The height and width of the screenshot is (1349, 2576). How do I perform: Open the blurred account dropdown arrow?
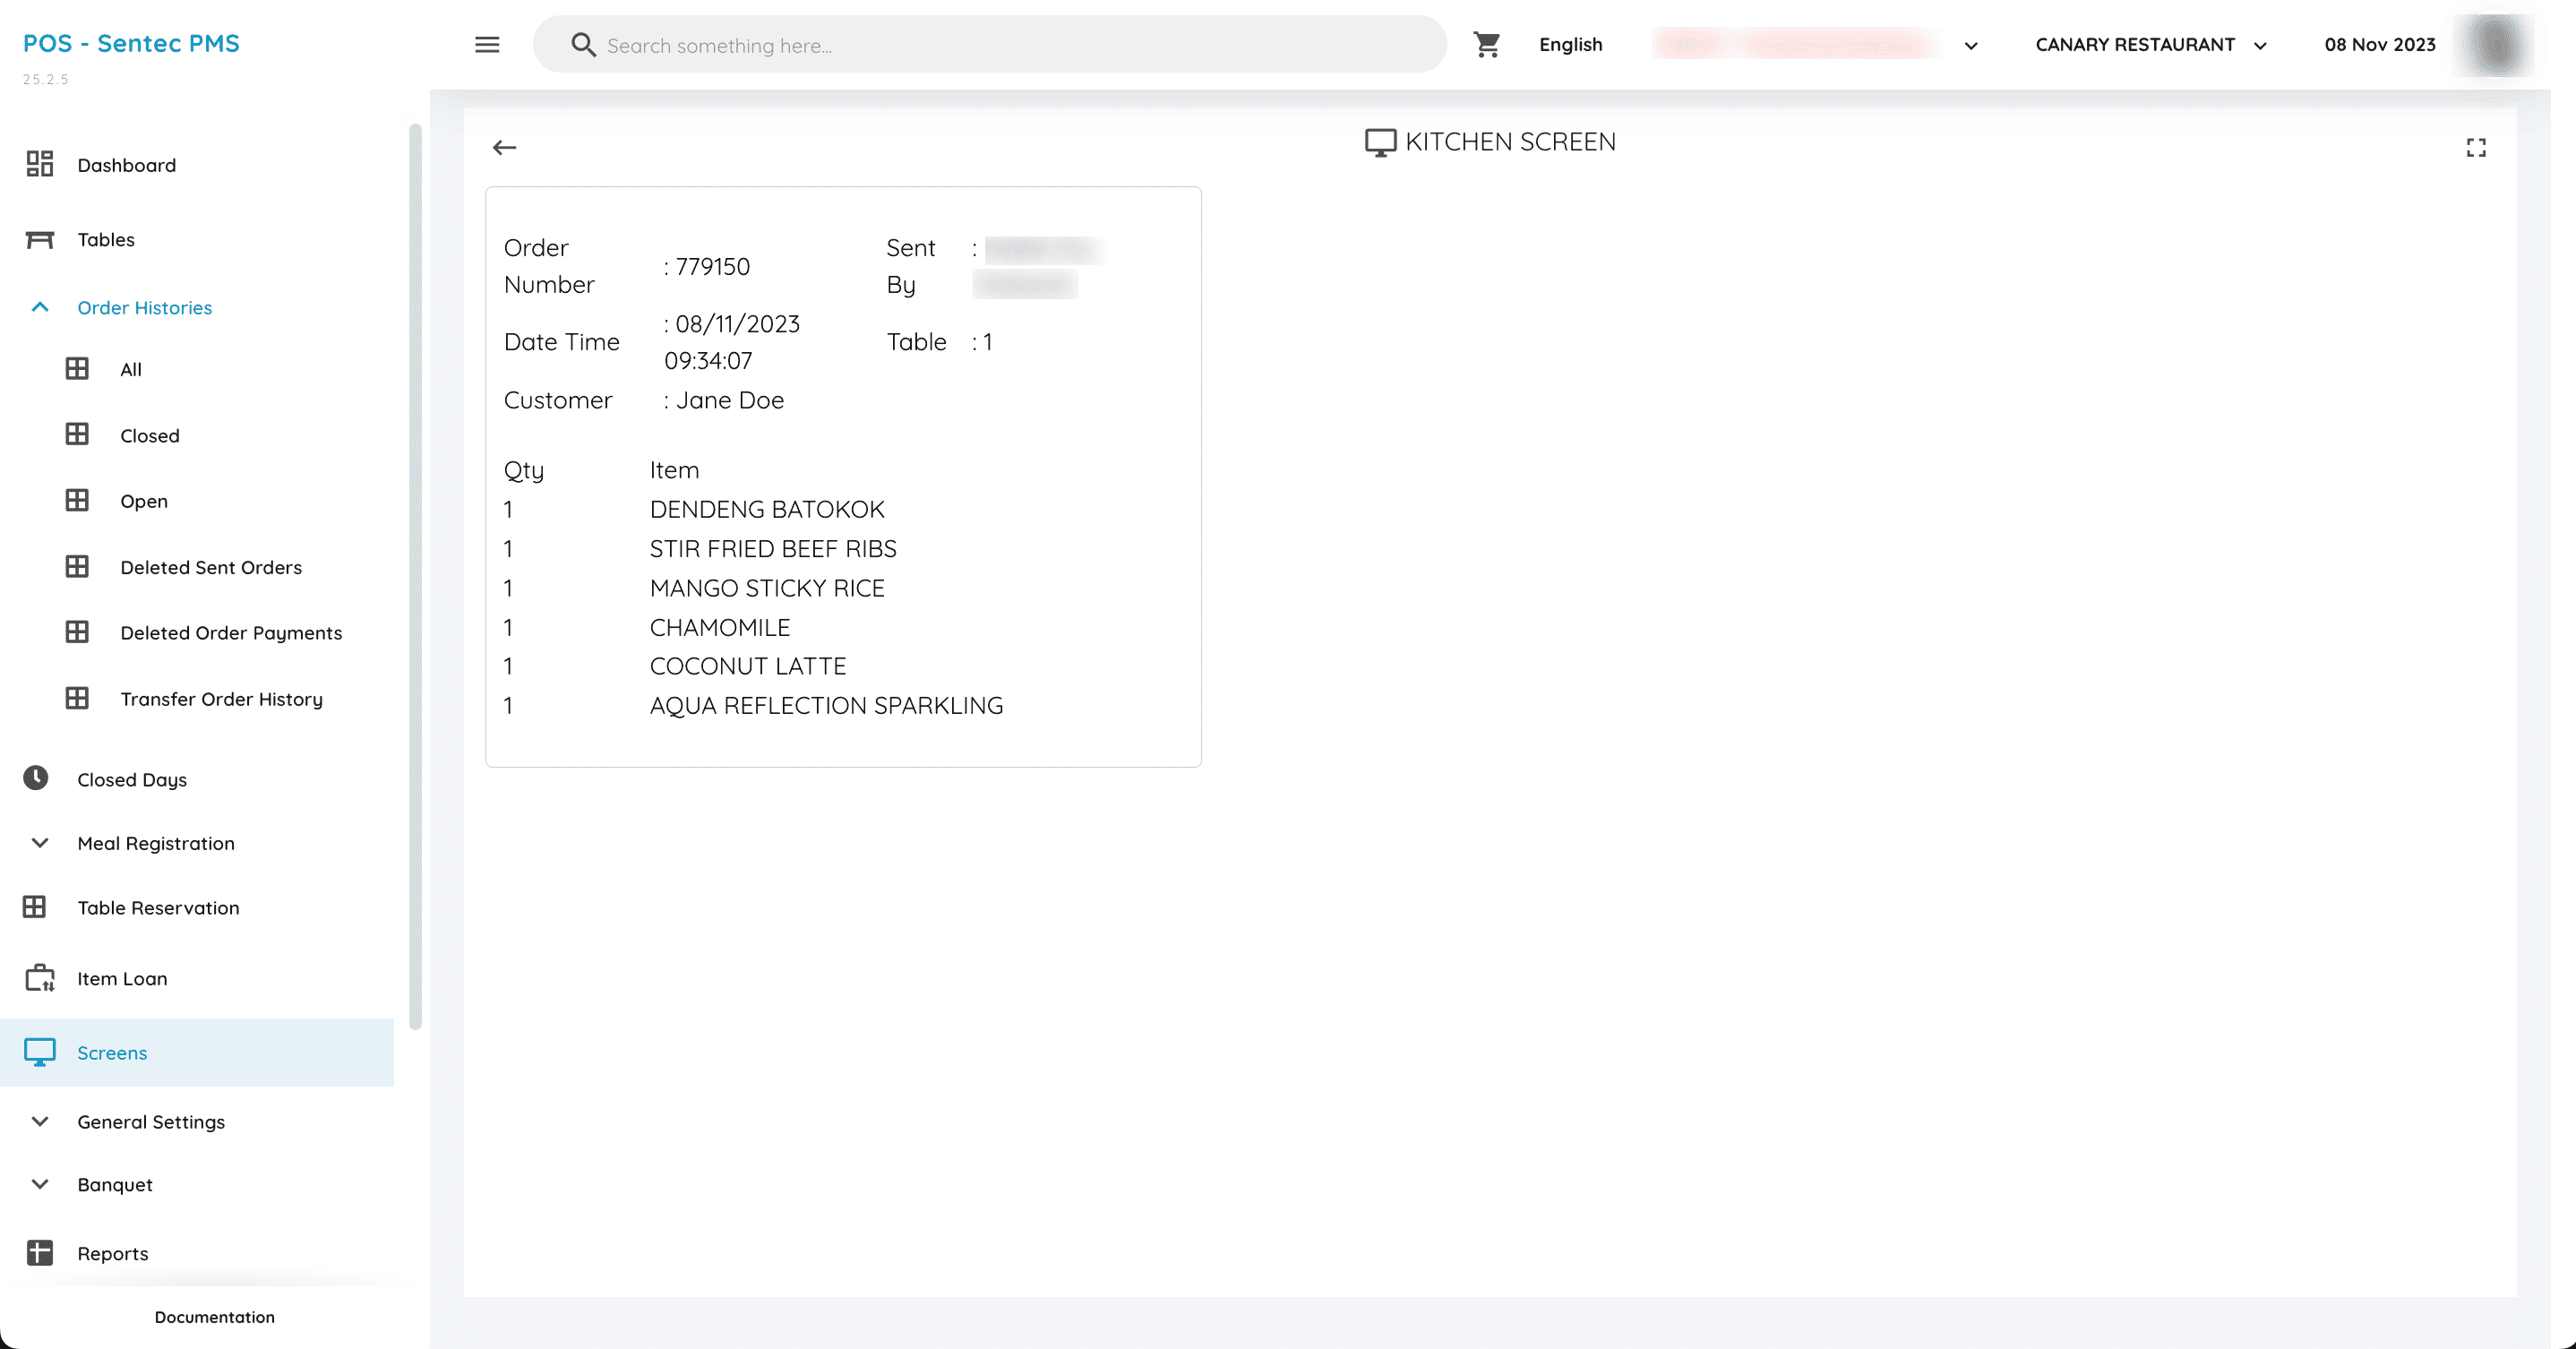[1971, 46]
